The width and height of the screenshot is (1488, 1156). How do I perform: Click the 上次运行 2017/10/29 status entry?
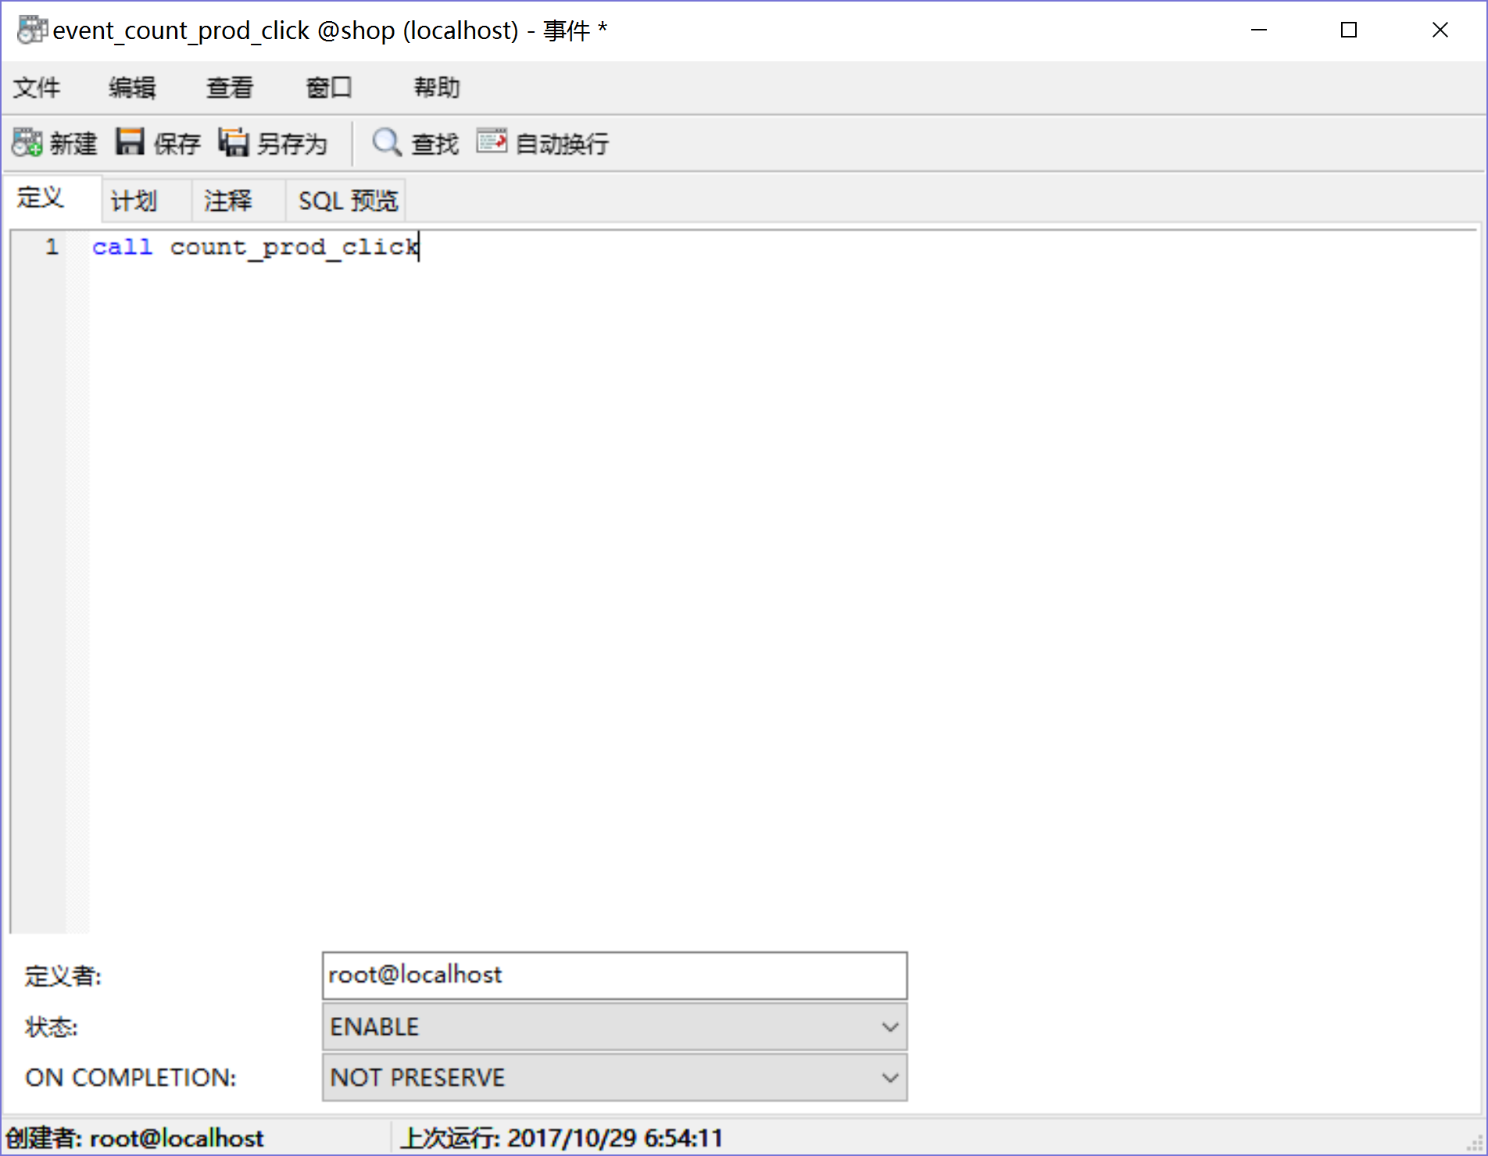(561, 1138)
